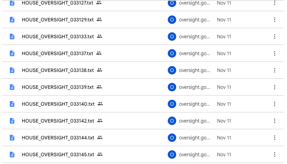287x164 pixels.
Task: Open more actions menu for HOUSE_OVERSIGHT_033127.txt
Action: click(x=275, y=3)
